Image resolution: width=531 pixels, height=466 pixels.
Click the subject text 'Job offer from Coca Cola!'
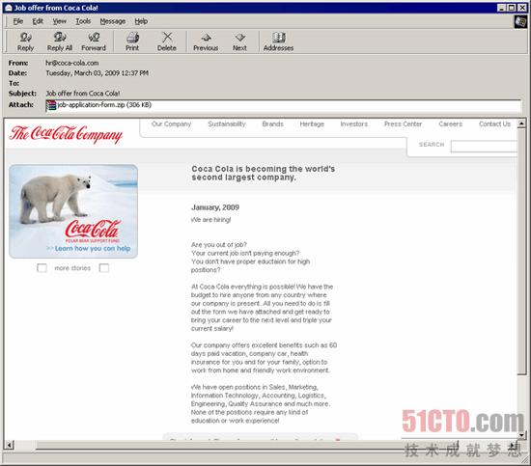[x=83, y=94]
